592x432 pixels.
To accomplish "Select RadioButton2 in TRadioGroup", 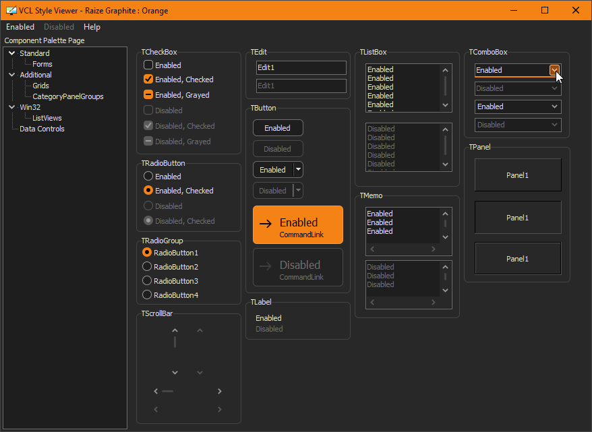I will pyautogui.click(x=147, y=266).
